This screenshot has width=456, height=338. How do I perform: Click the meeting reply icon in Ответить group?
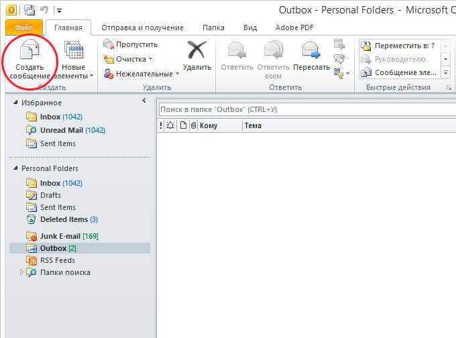[339, 44]
